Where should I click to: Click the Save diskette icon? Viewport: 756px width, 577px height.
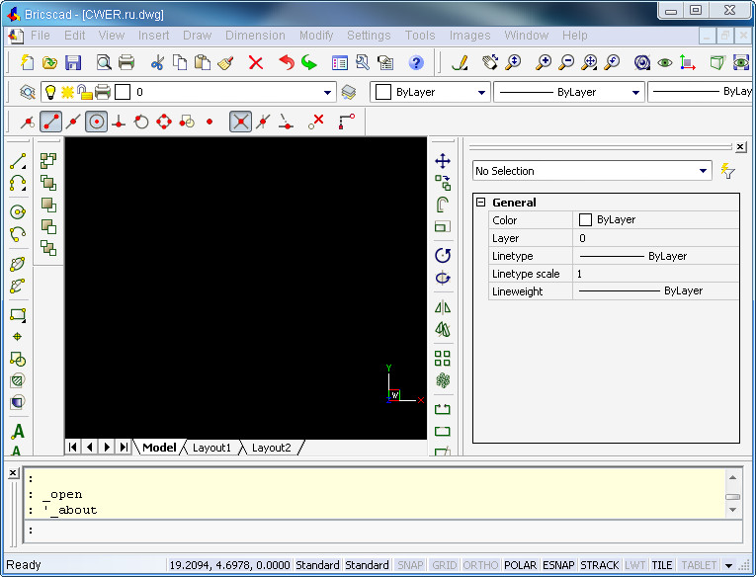pyautogui.click(x=73, y=62)
